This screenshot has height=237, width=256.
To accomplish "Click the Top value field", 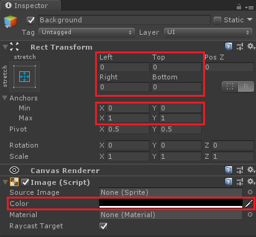I will coord(176,67).
